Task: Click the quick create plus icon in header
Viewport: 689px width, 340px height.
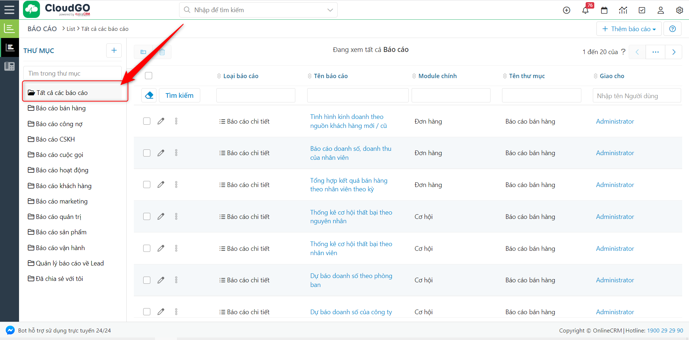Action: pos(567,10)
